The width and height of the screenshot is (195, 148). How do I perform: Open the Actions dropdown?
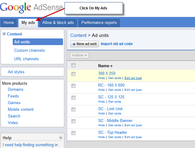click(79, 55)
